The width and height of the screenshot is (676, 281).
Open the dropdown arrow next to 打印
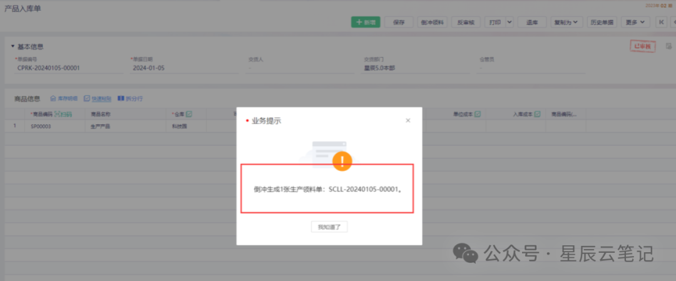point(509,23)
